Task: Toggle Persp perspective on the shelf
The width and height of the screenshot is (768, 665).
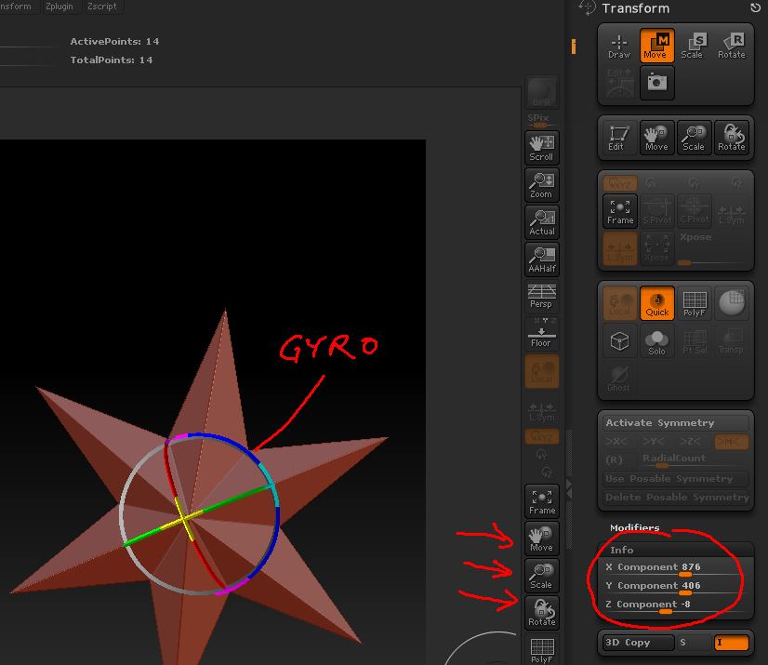Action: coord(542,296)
